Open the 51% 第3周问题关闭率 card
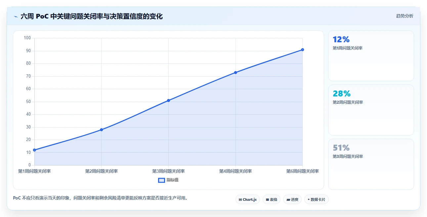The image size is (427, 217). pyautogui.click(x=371, y=164)
